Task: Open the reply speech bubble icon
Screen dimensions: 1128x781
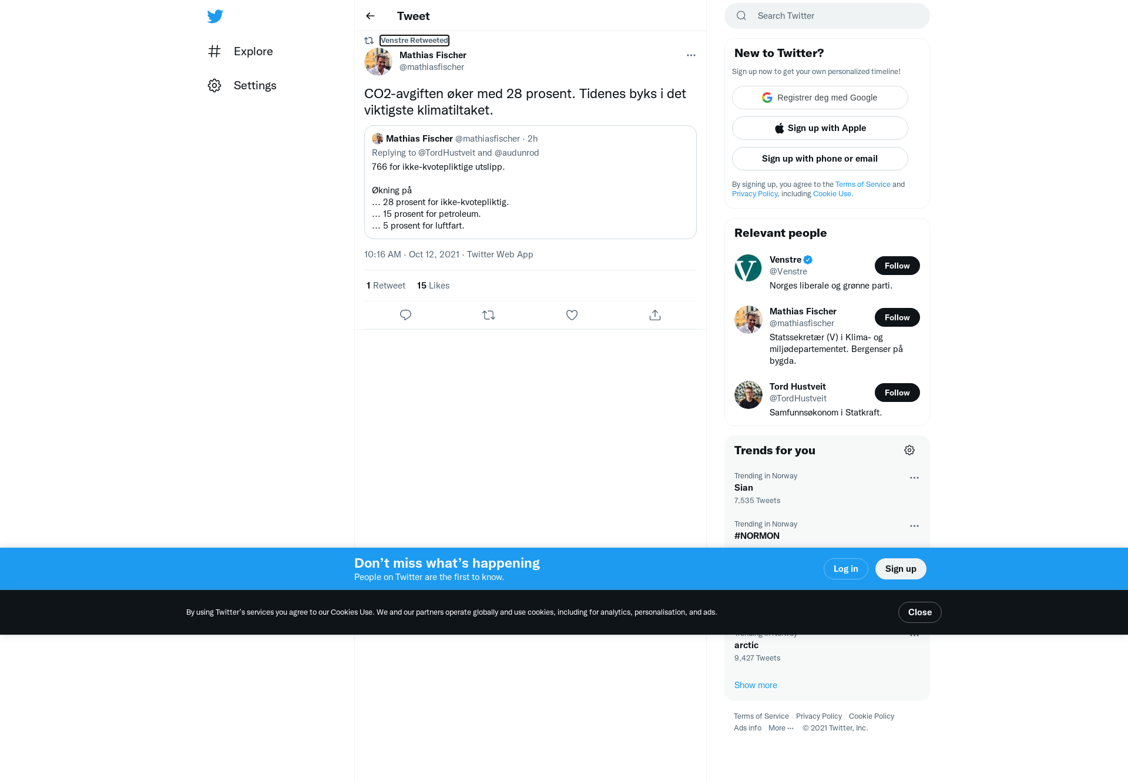Action: (x=405, y=315)
